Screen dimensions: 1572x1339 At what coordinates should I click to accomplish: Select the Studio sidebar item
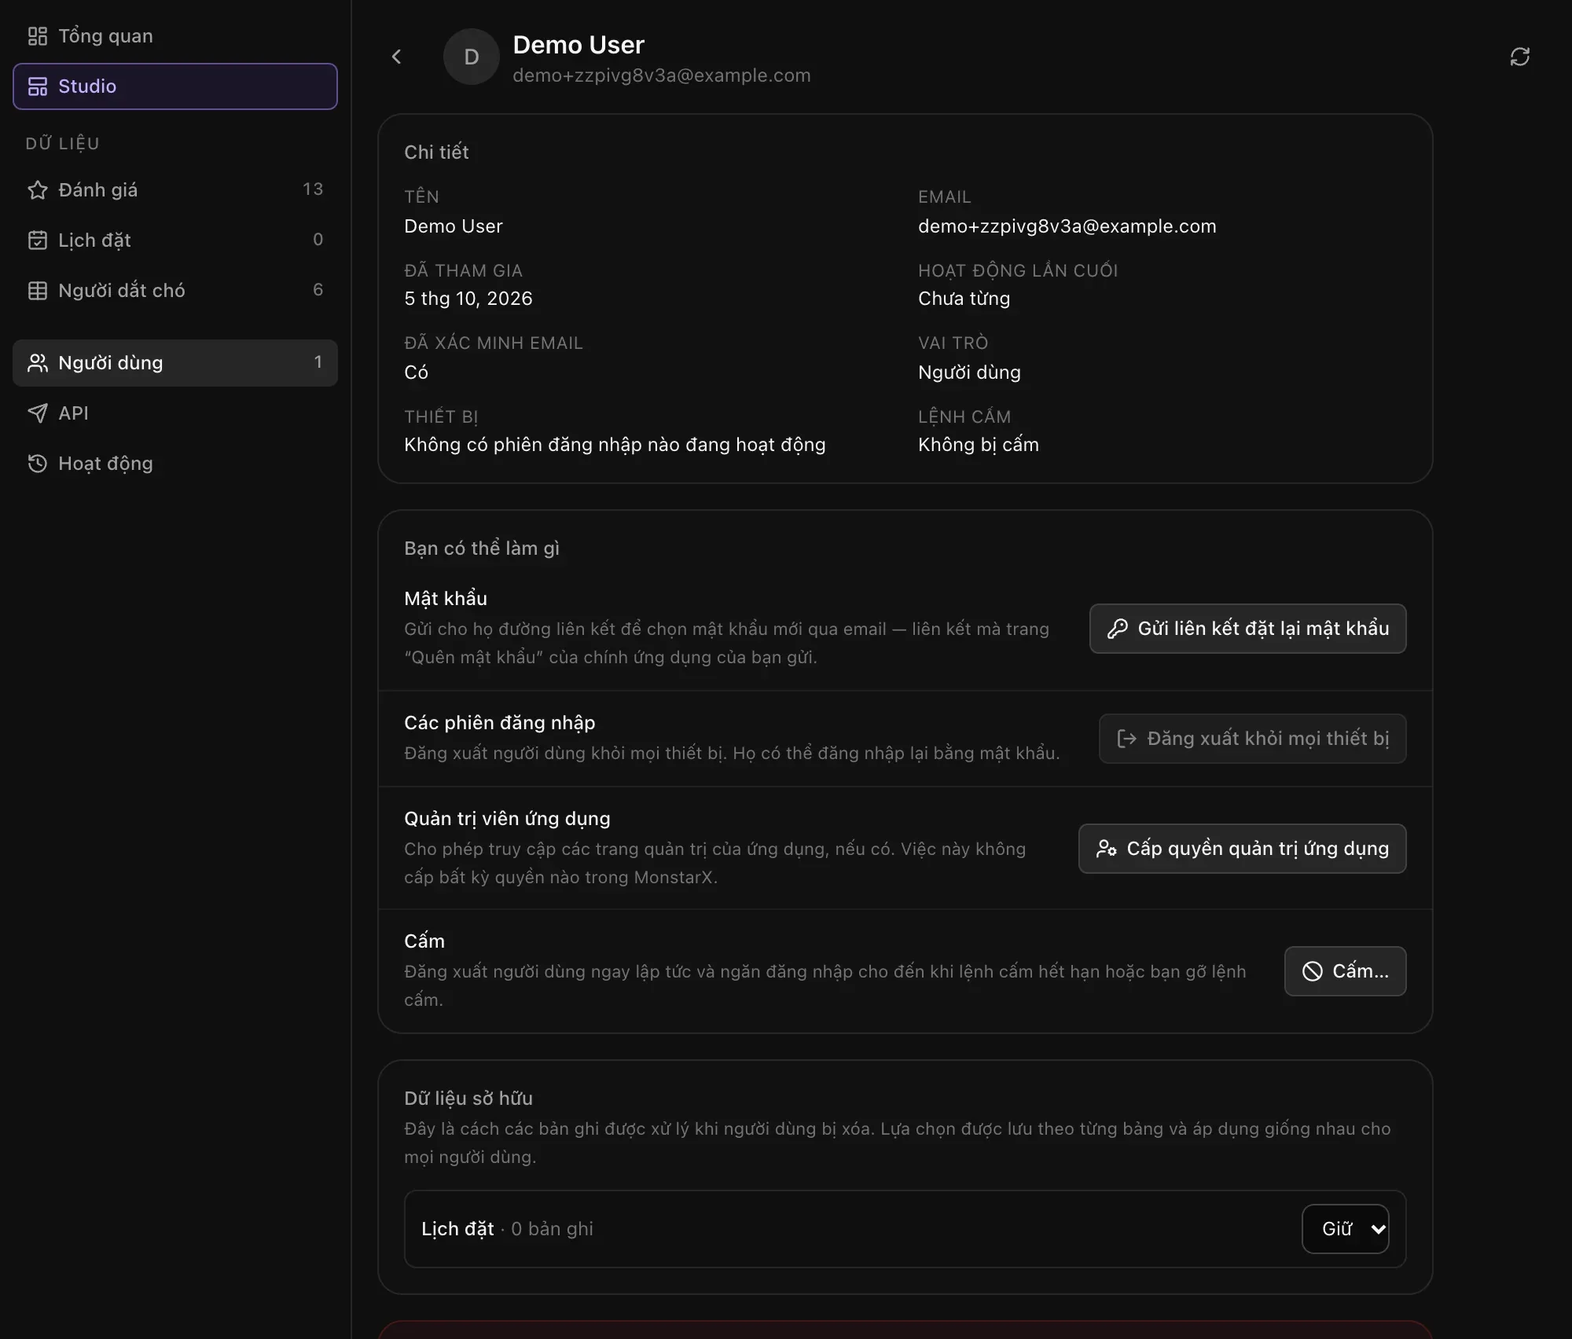[x=175, y=86]
